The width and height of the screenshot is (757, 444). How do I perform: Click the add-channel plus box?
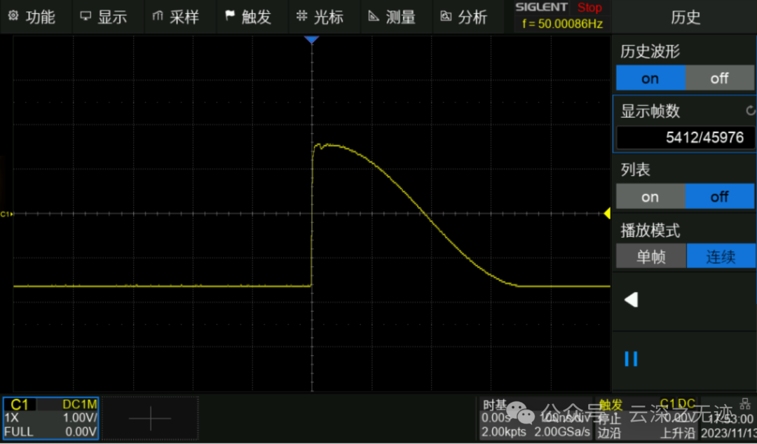pyautogui.click(x=150, y=418)
